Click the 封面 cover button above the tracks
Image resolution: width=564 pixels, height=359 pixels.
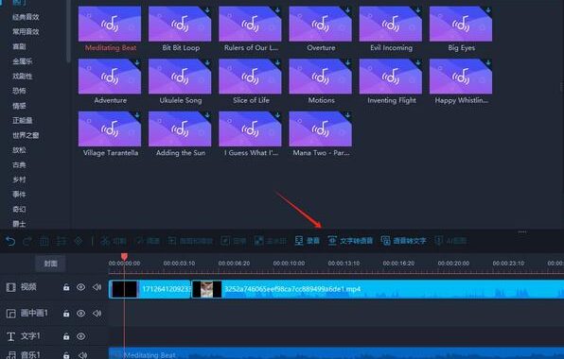point(50,264)
